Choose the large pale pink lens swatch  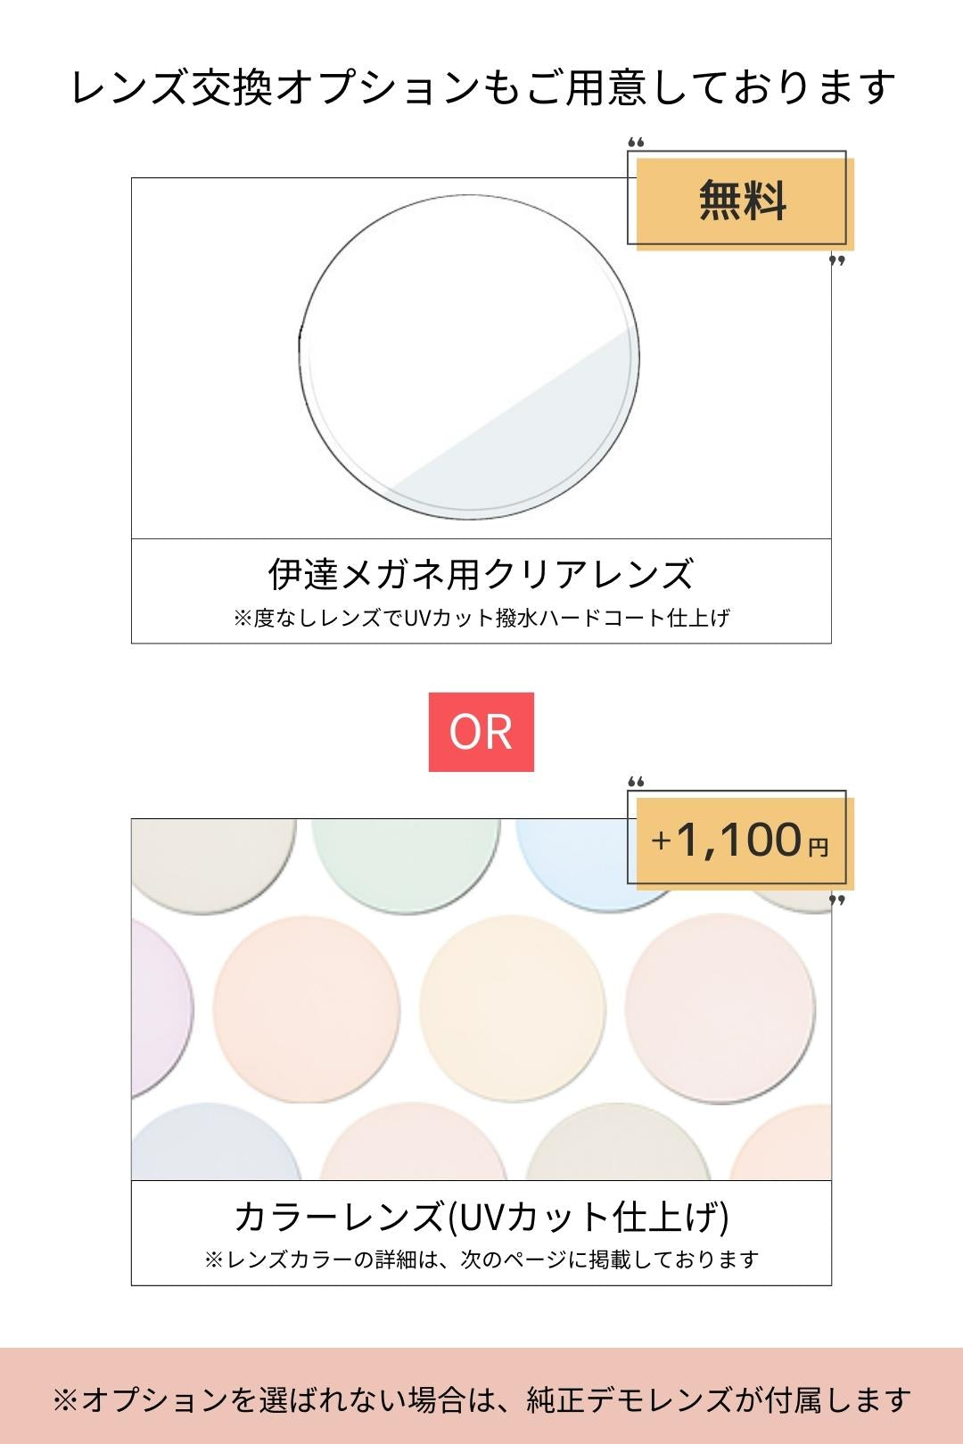pyautogui.click(x=719, y=1006)
